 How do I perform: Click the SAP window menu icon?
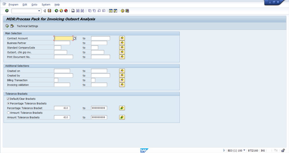4,4
